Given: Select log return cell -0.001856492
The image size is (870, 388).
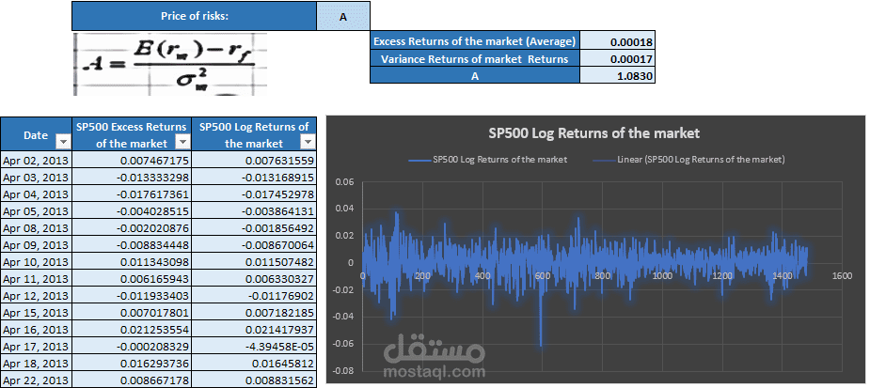Looking at the screenshot, I should (254, 228).
